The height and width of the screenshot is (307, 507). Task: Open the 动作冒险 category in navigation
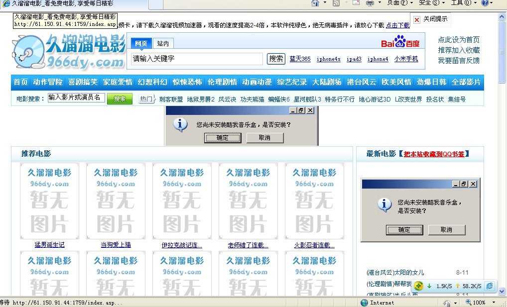[48, 82]
